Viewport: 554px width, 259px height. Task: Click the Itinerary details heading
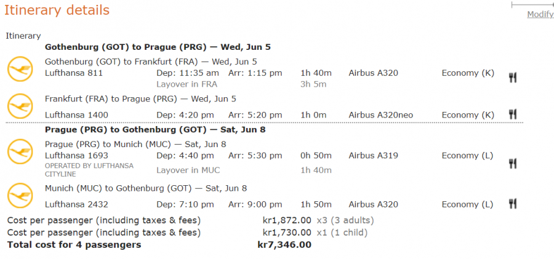pos(57,10)
